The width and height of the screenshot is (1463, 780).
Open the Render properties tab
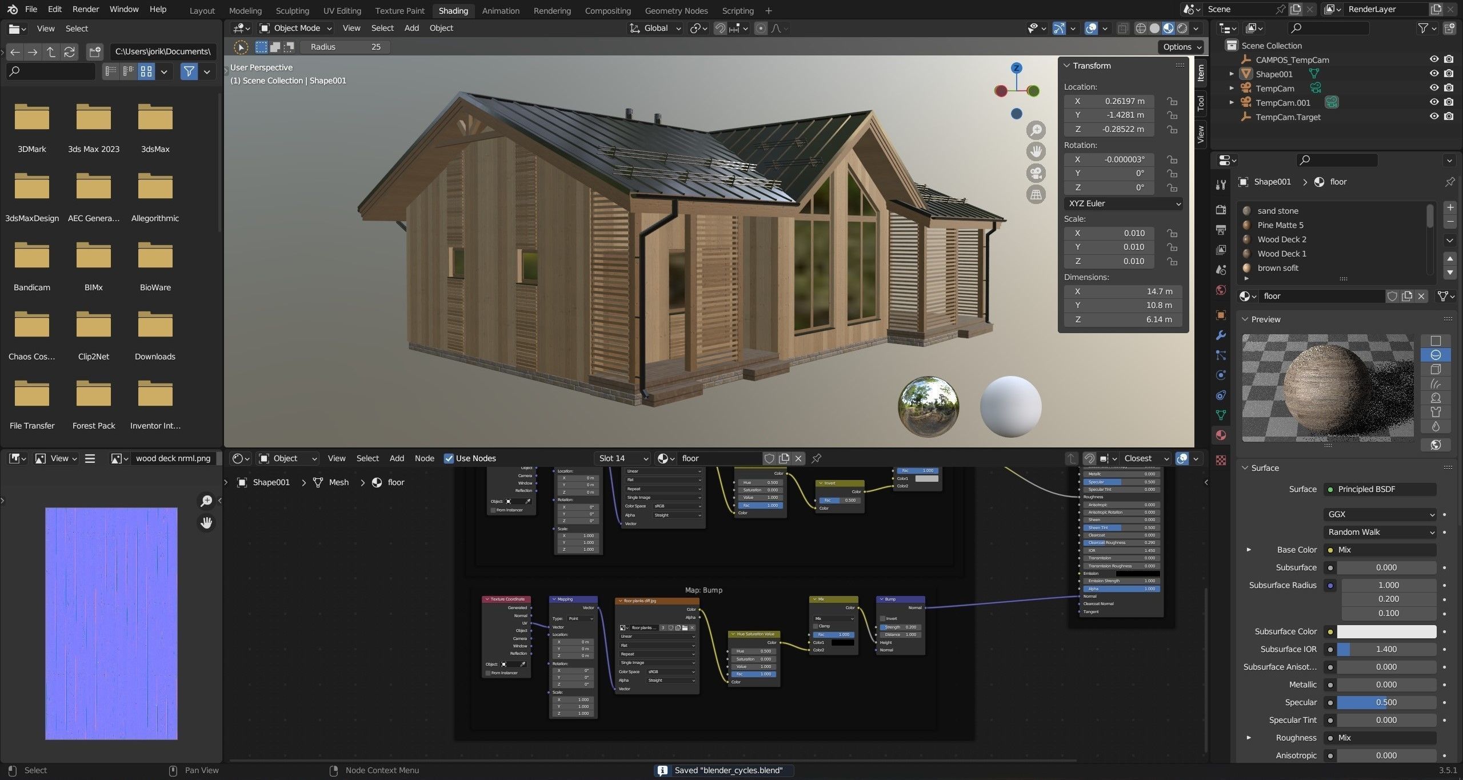point(1221,209)
